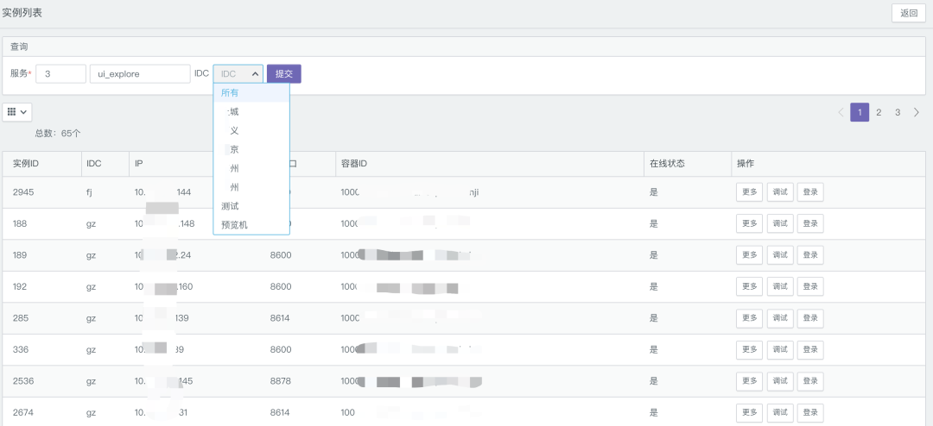Viewport: 933px width, 426px height.
Task: Click 登录 for instance 2536
Action: 810,381
